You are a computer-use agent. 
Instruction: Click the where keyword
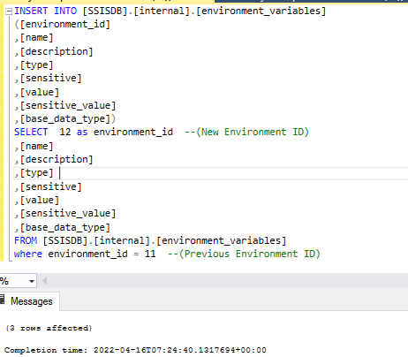(28, 254)
